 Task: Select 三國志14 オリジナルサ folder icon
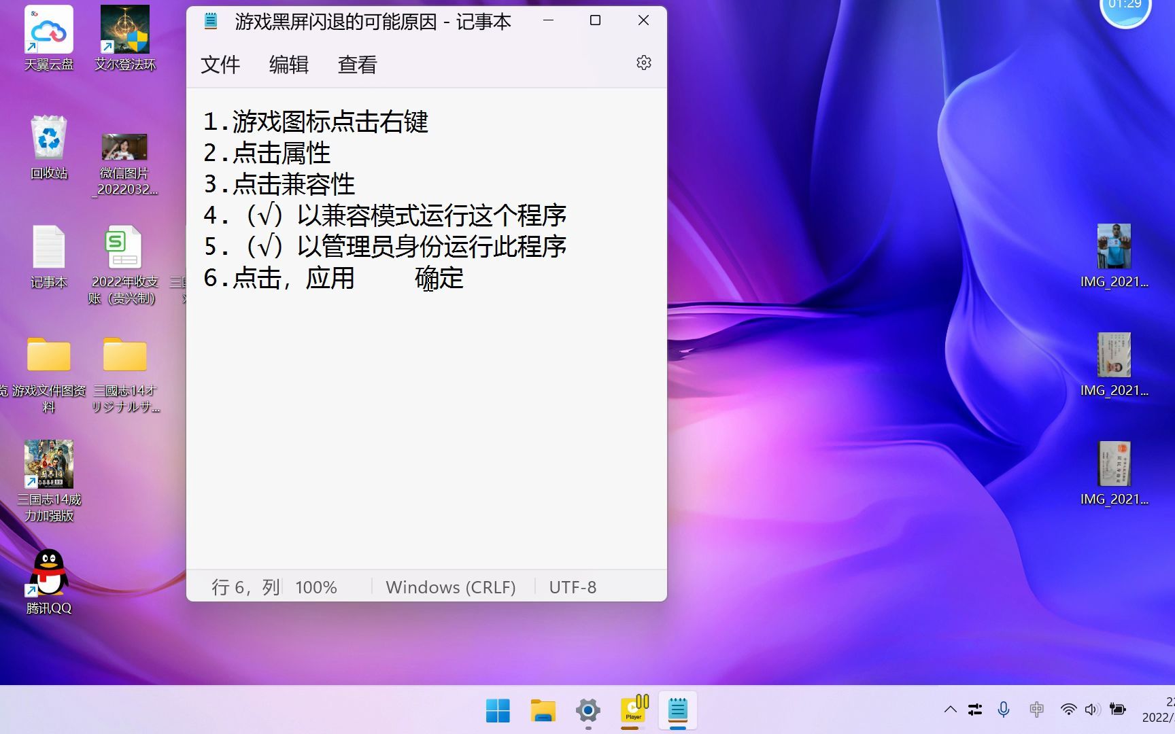pyautogui.click(x=125, y=374)
